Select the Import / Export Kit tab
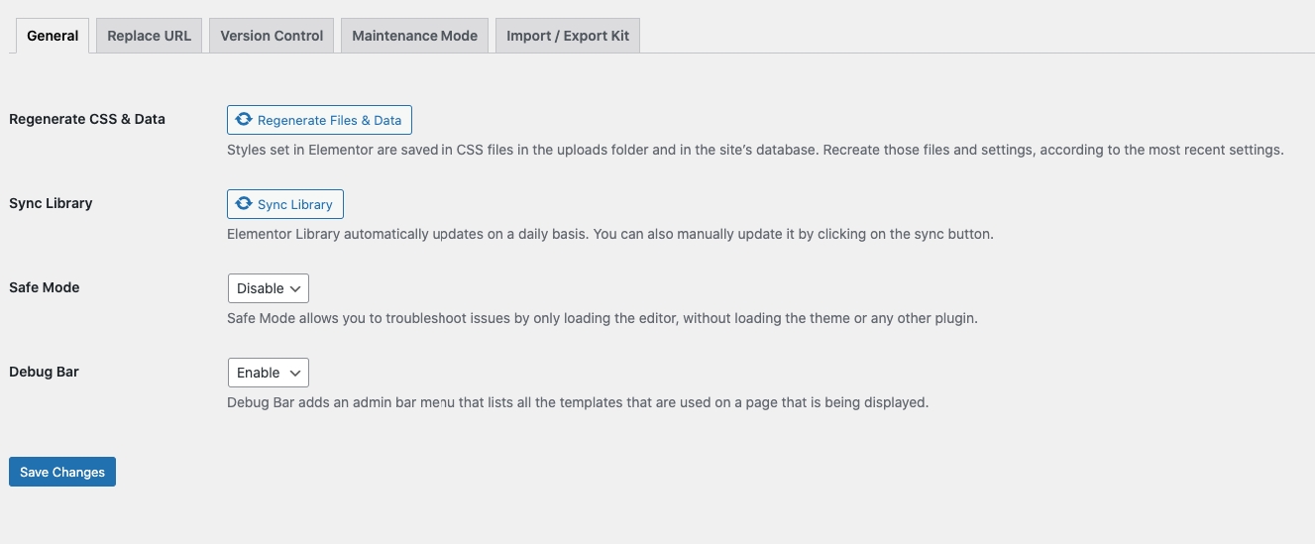 point(568,36)
